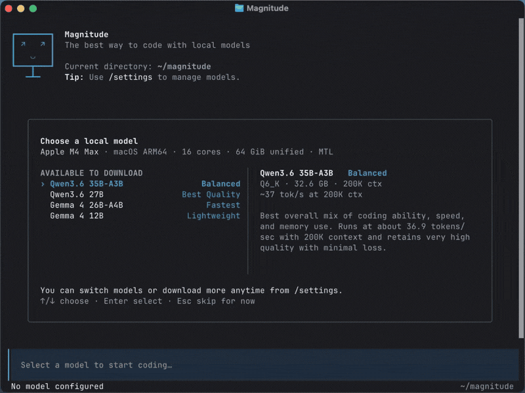Choose the Gemma 4 26B-A4B model
525x393 pixels.
click(x=87, y=205)
